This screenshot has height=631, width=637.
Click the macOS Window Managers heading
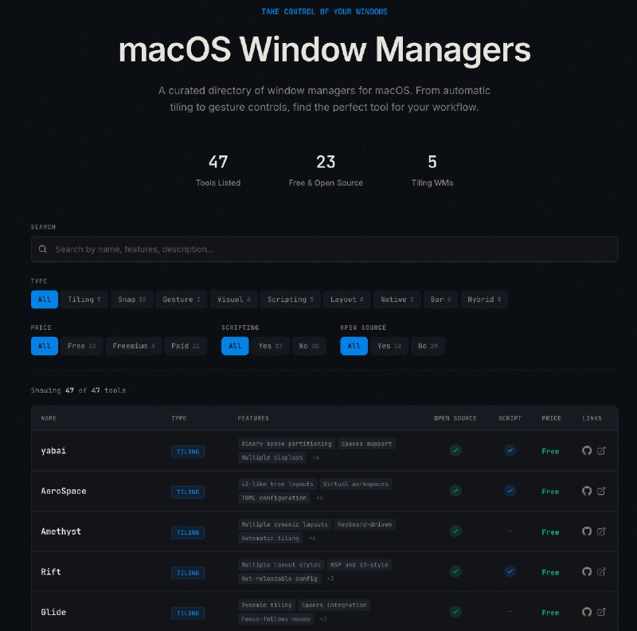click(x=324, y=49)
